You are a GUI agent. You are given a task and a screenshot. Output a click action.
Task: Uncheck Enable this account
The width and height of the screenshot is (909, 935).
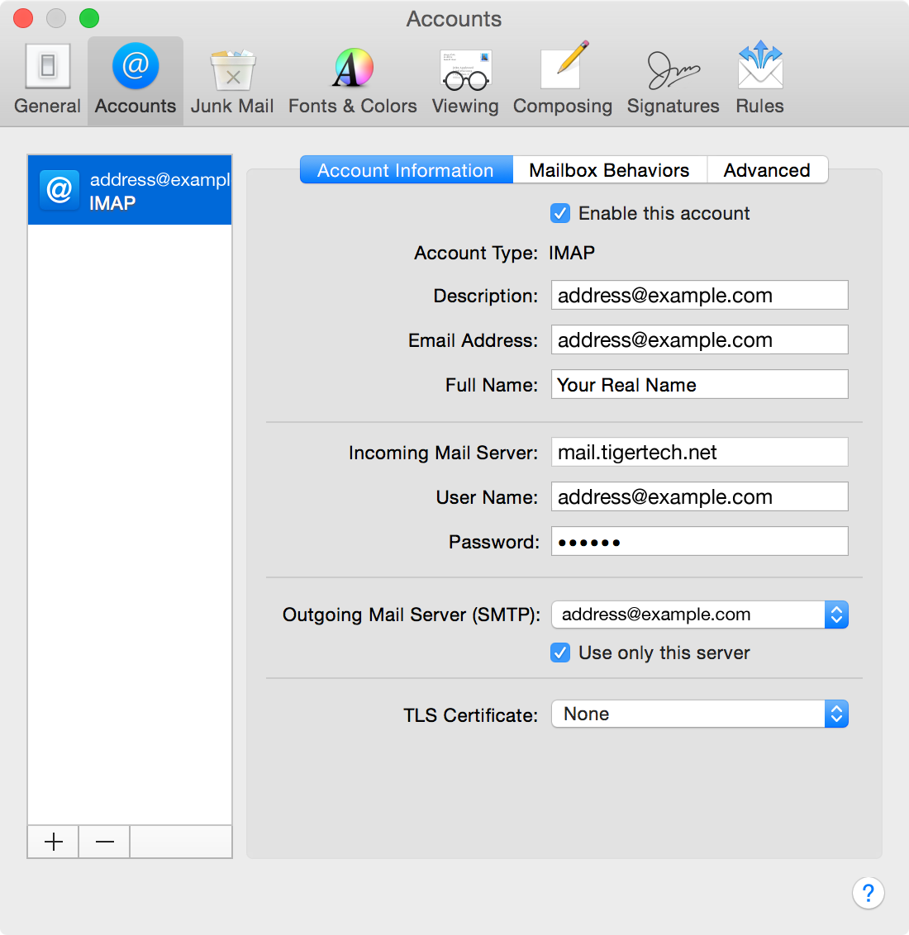point(560,213)
